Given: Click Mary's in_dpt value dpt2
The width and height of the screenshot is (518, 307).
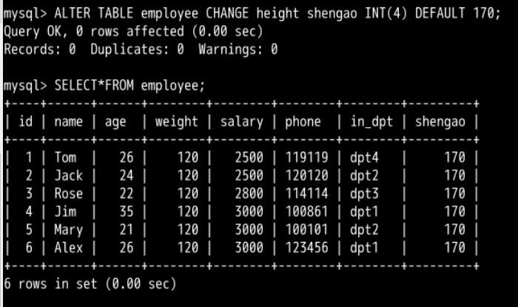Looking at the screenshot, I should (364, 230).
